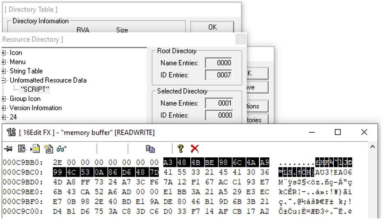The width and height of the screenshot is (383, 220).
Task: Click offset label 000C9BD0
Action: 23,182
